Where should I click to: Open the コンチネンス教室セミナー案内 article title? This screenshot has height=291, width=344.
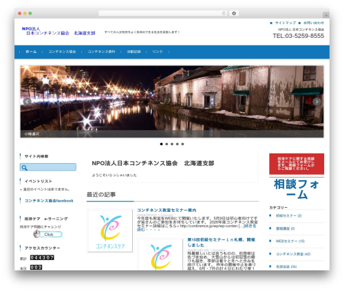[x=166, y=210]
